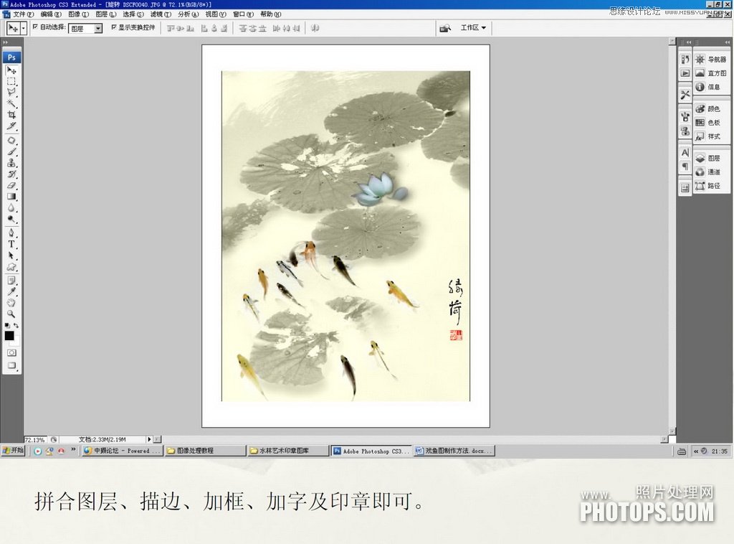Viewport: 734px width, 544px height.
Task: Click the foreground color swatch
Action: click(x=11, y=335)
